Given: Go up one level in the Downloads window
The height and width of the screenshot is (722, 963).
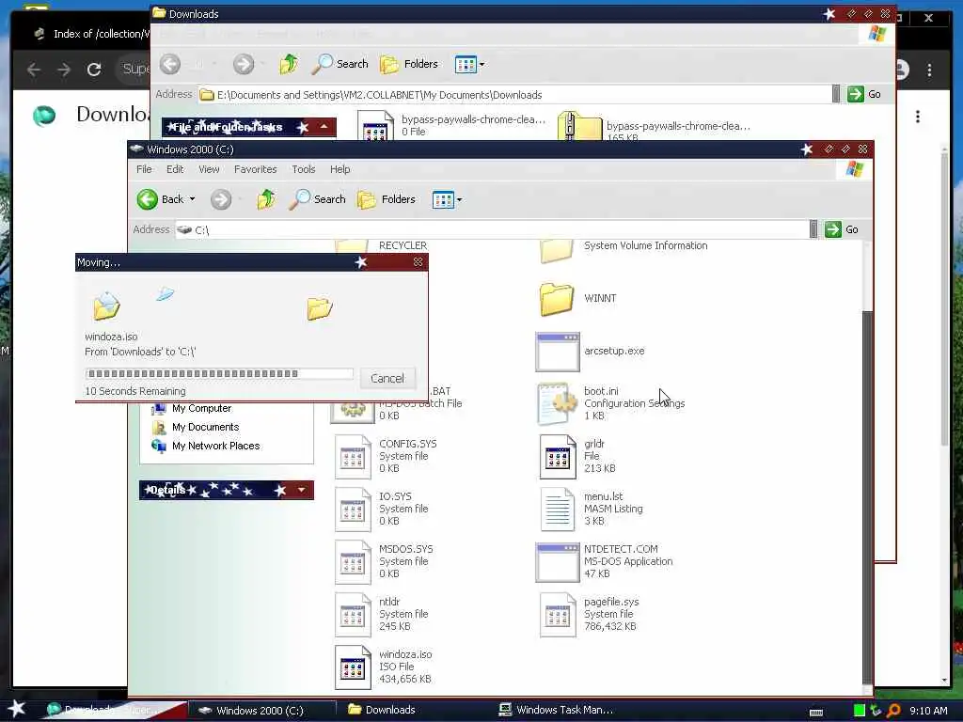Looking at the screenshot, I should [x=289, y=64].
